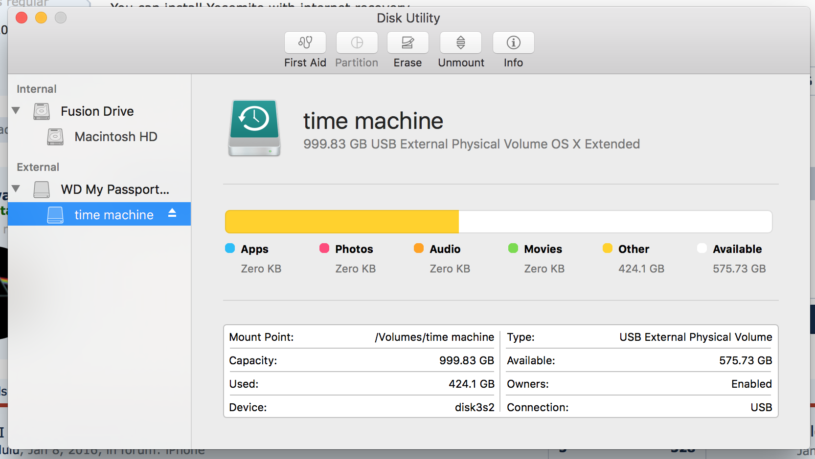Click the Available '575.73 GB' legend value
The height and width of the screenshot is (459, 815).
(739, 269)
